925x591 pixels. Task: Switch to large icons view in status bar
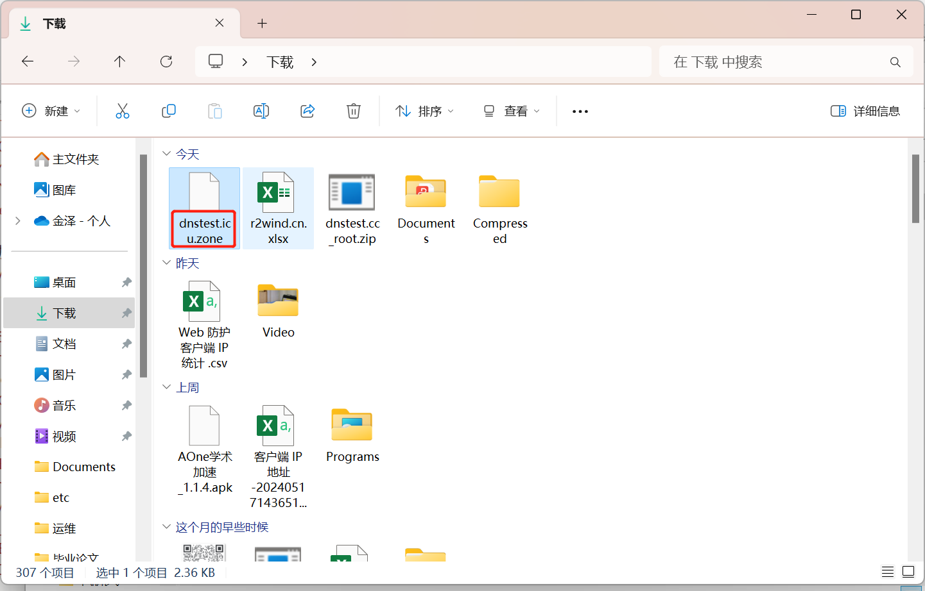click(908, 572)
